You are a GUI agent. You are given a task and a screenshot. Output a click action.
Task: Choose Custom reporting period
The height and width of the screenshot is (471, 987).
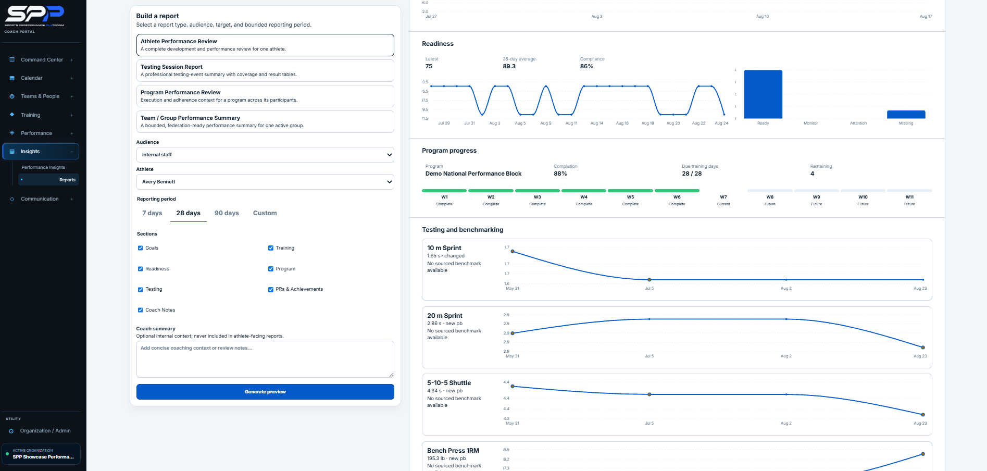[265, 213]
